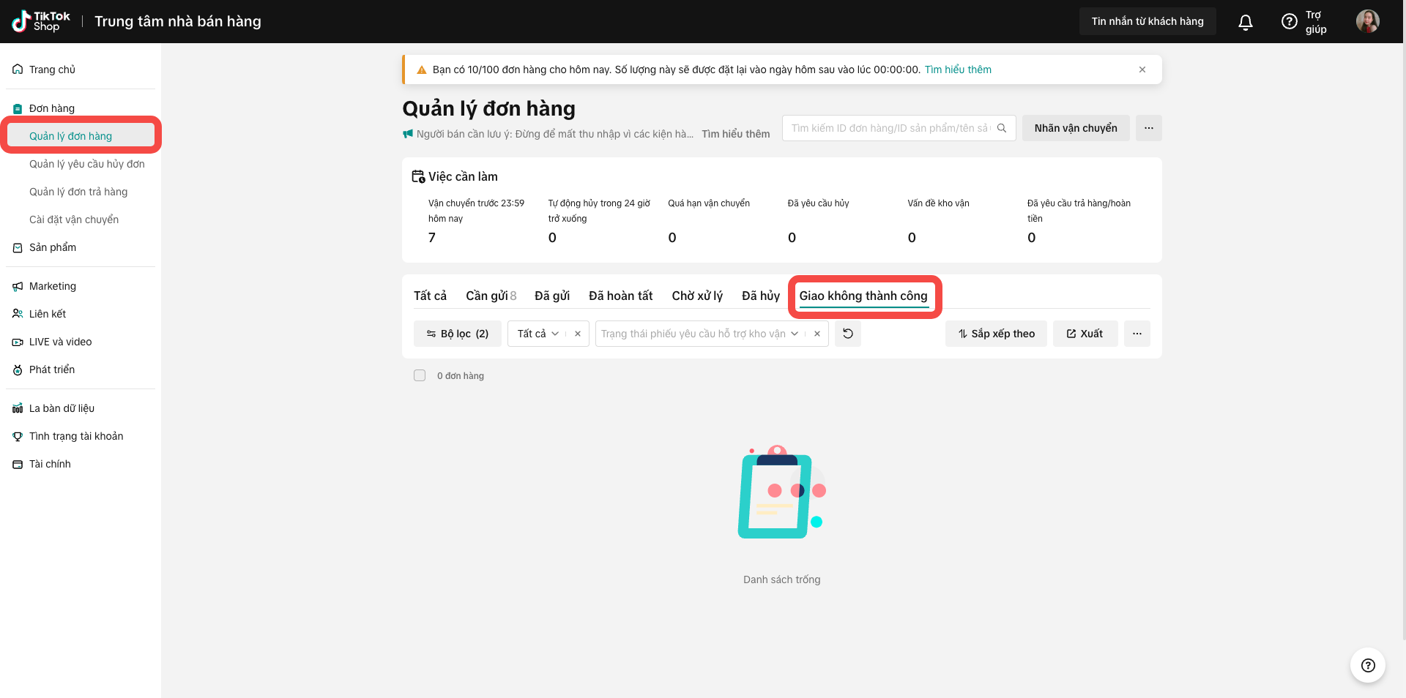
Task: Click Tìm hiểu thêm link in banner
Action: pos(958,70)
